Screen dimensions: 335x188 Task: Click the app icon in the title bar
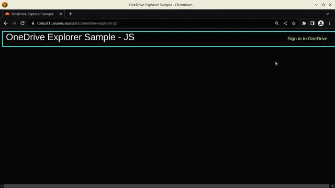pos(5,5)
